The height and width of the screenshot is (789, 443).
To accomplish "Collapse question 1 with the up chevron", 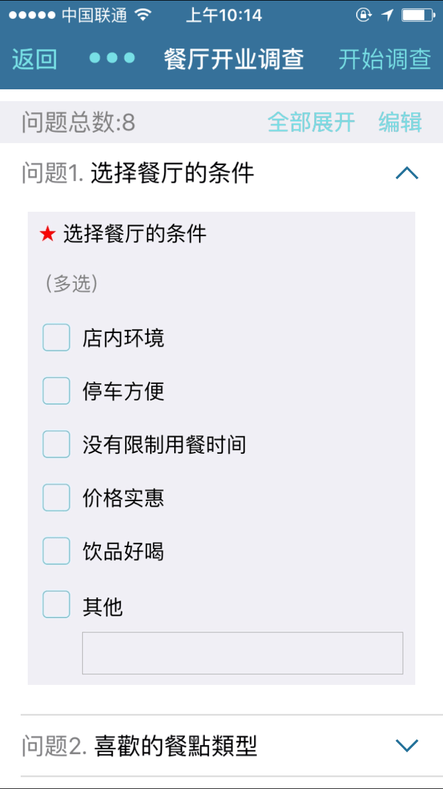I will tap(406, 173).
